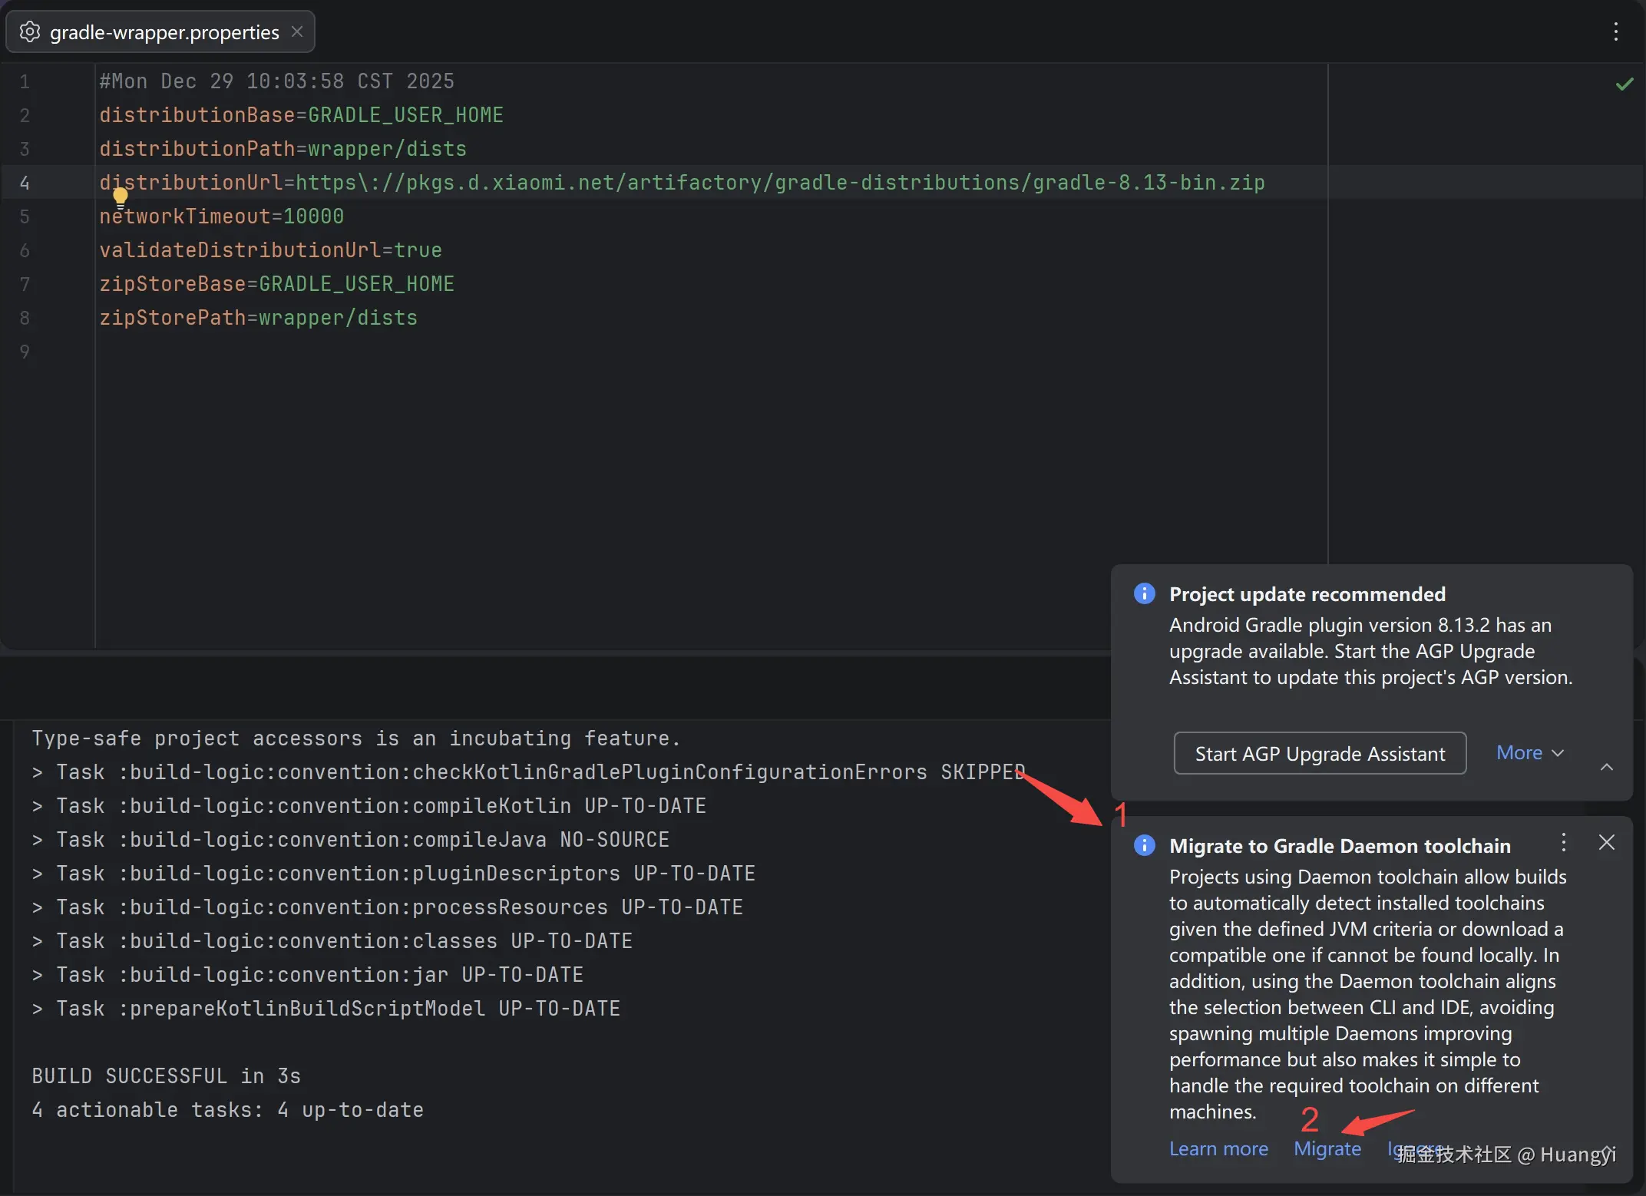The image size is (1646, 1196).
Task: Dismiss the Migrate to Gradle Daemon toolchain notification
Action: pyautogui.click(x=1606, y=842)
